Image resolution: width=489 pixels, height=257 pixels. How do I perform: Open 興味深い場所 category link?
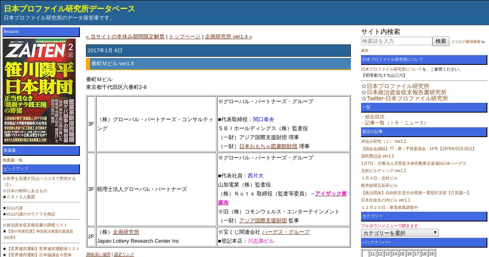coord(98,255)
